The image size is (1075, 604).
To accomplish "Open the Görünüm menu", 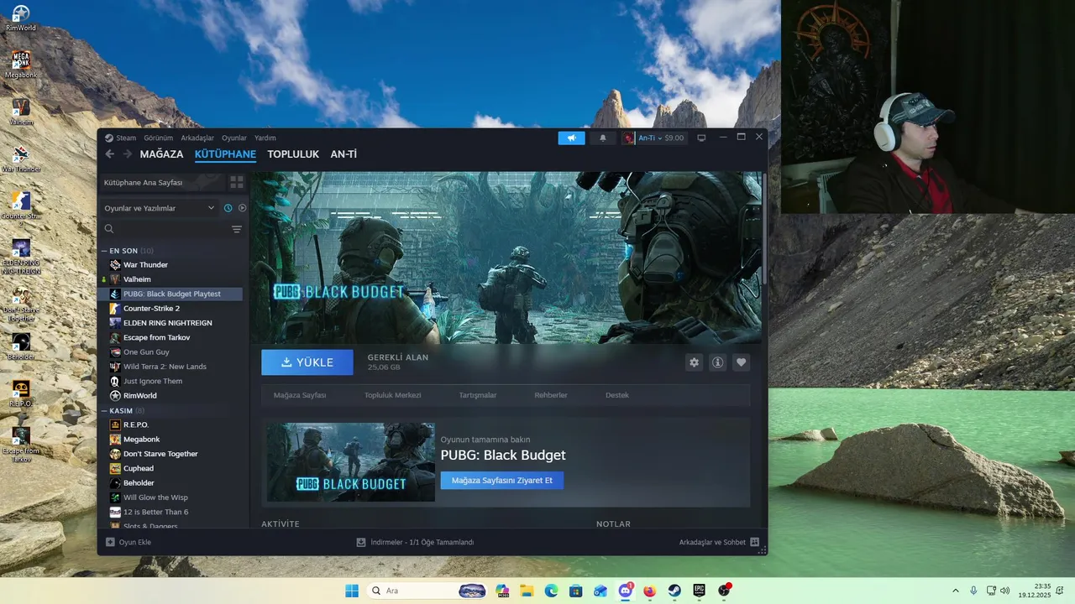I will point(158,138).
